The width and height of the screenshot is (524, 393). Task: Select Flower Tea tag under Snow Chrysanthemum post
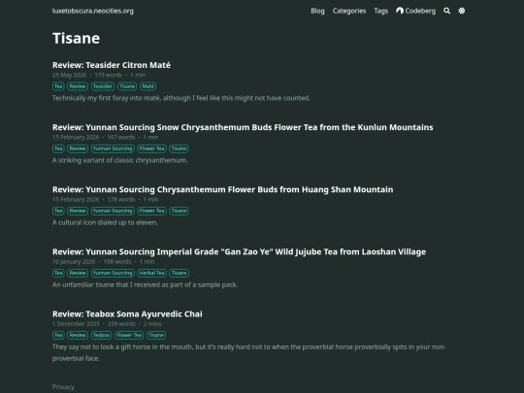tap(151, 148)
